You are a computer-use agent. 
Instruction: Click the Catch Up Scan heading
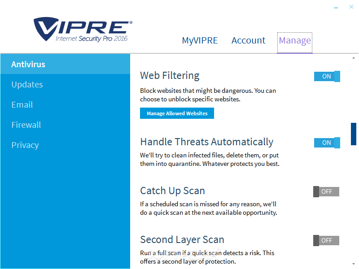click(172, 191)
